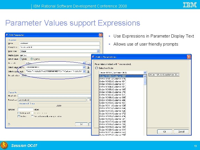Viewport: 200px width, 150px height.
Task: Click the Eclipse icon in Enter Parameters title
Action: coord(94,57)
